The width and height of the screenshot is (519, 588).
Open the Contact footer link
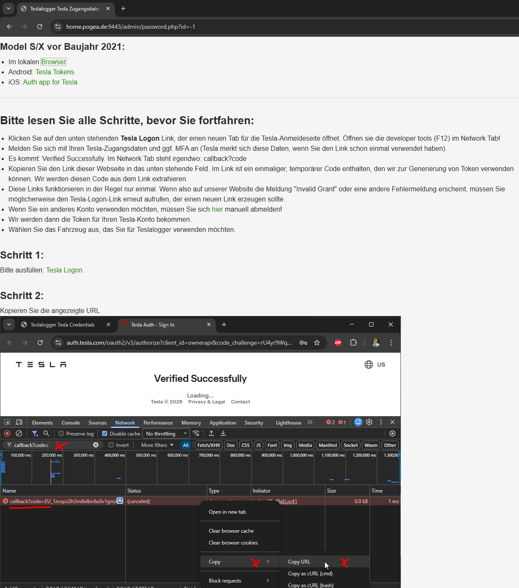241,402
